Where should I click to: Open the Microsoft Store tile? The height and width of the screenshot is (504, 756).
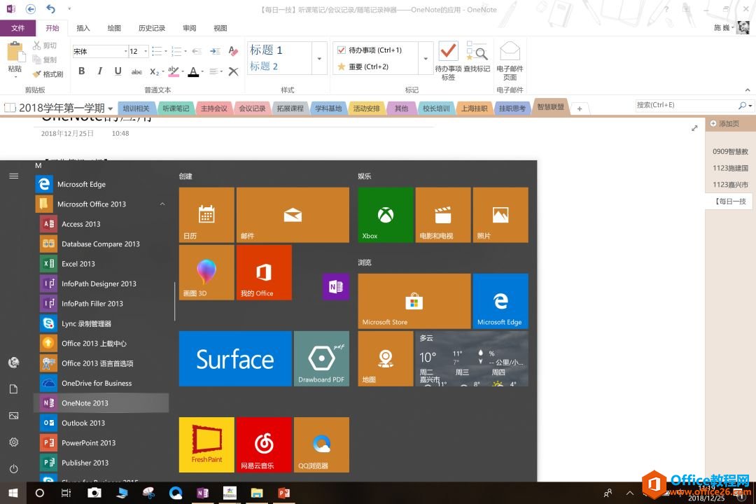point(414,301)
